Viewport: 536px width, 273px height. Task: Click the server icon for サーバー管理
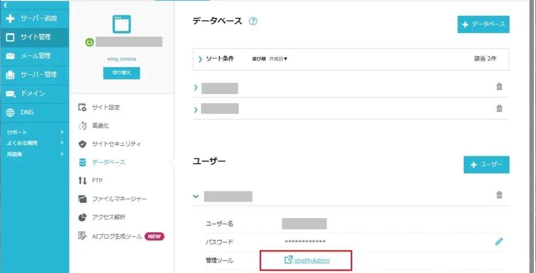coord(10,75)
